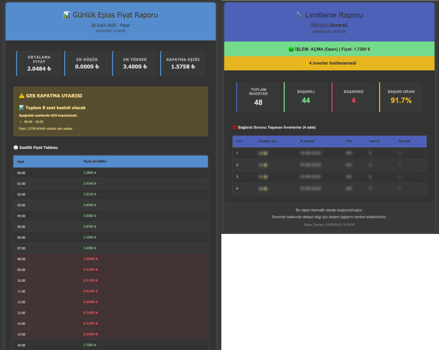The image size is (439, 350).
Task: Select the Ortalama Fiyat stat card
Action: click(x=39, y=64)
